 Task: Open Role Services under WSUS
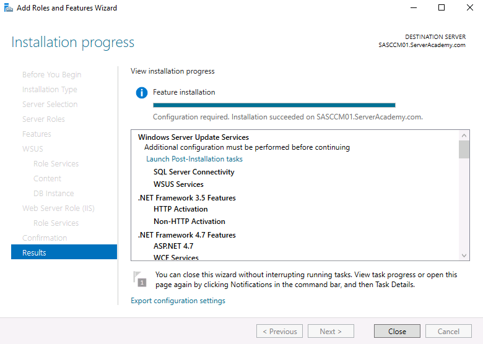pos(56,164)
